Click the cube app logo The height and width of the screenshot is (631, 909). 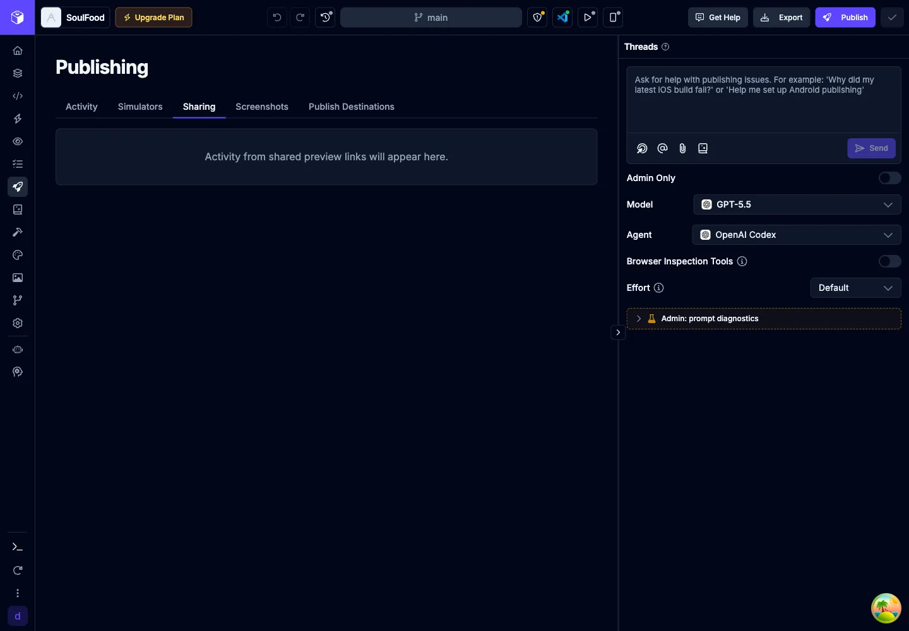point(18,18)
